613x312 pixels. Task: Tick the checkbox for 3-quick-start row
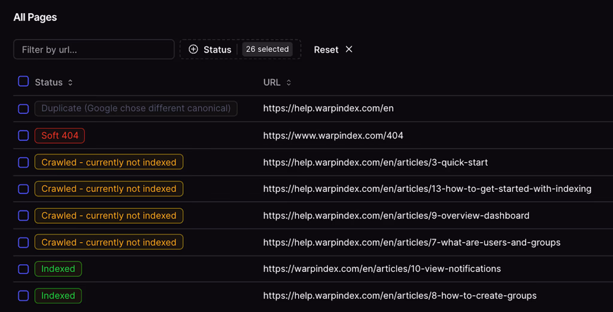coord(23,162)
